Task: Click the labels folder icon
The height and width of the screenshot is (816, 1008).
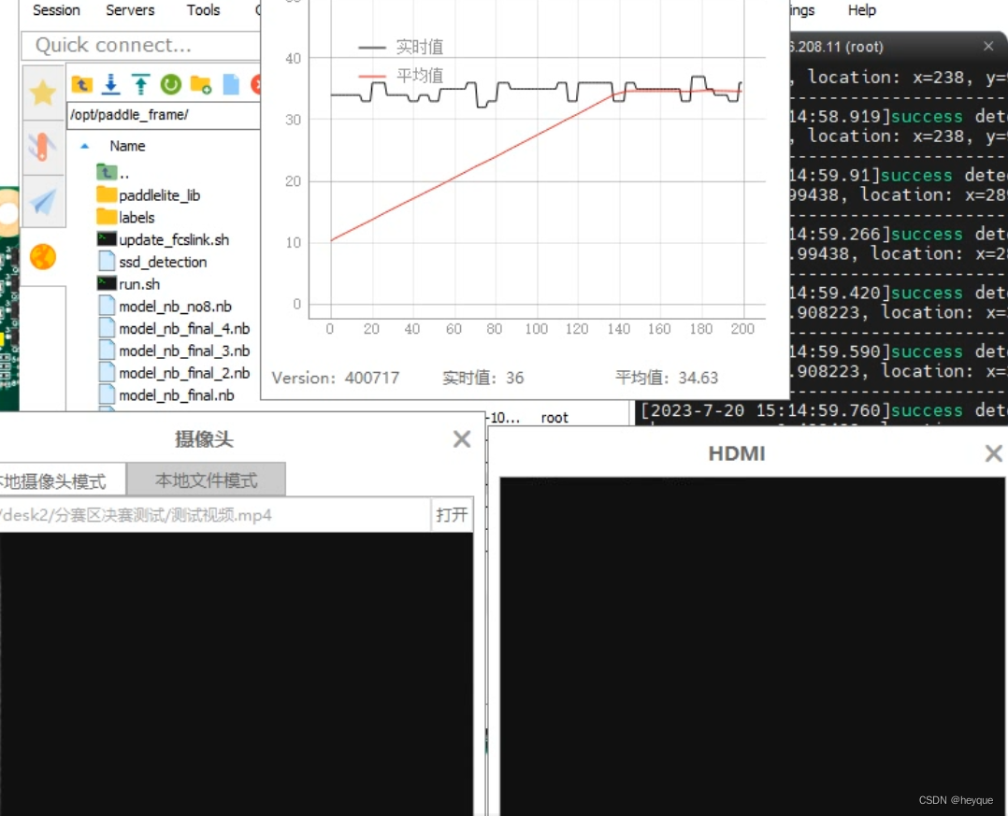Action: (107, 217)
